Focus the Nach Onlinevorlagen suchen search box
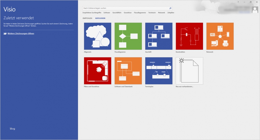 (127, 8)
